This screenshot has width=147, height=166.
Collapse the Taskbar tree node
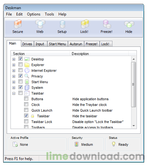point(14,94)
